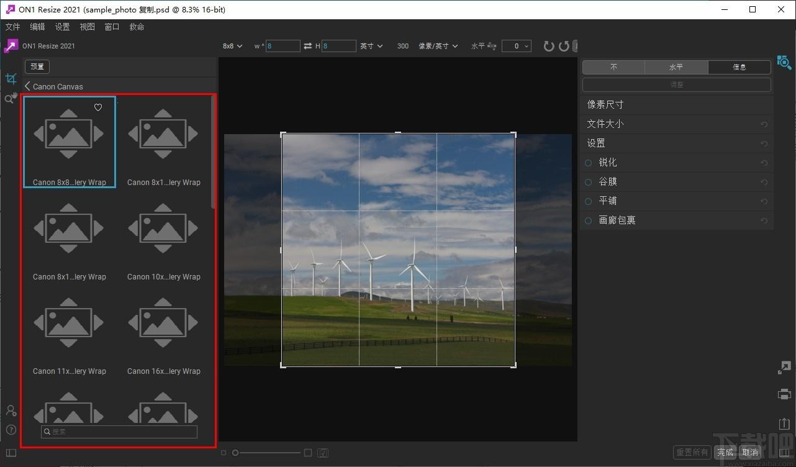Click the 重置所有 button
The image size is (796, 467).
(x=692, y=453)
